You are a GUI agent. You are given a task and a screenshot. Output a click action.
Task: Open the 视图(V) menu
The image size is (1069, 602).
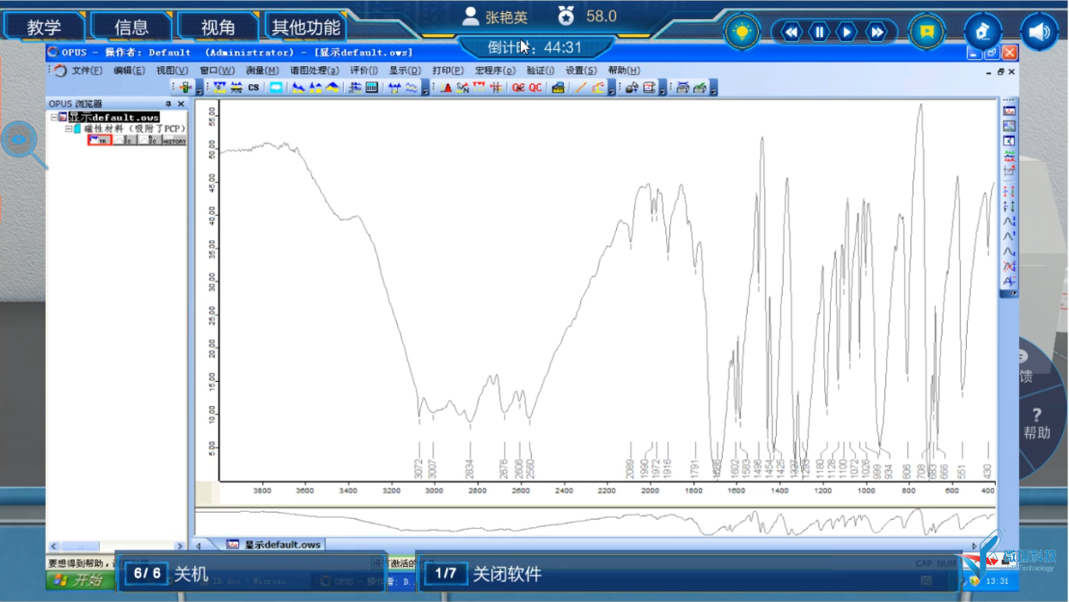pyautogui.click(x=172, y=71)
